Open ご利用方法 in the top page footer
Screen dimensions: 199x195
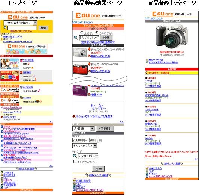pos(8,172)
